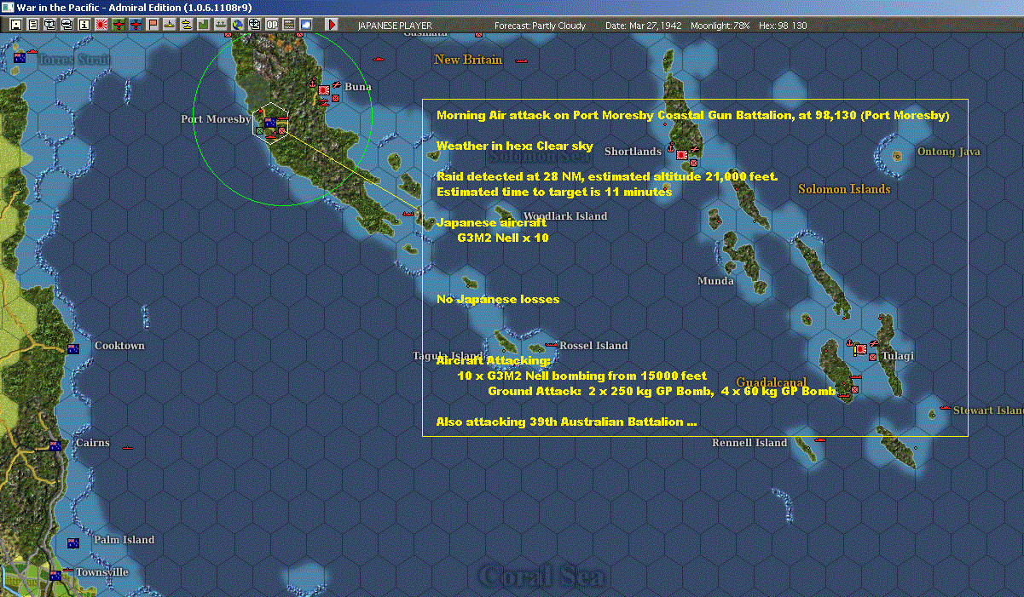Select the Australian flag at Cooktown
This screenshot has height=597, width=1024.
(73, 348)
